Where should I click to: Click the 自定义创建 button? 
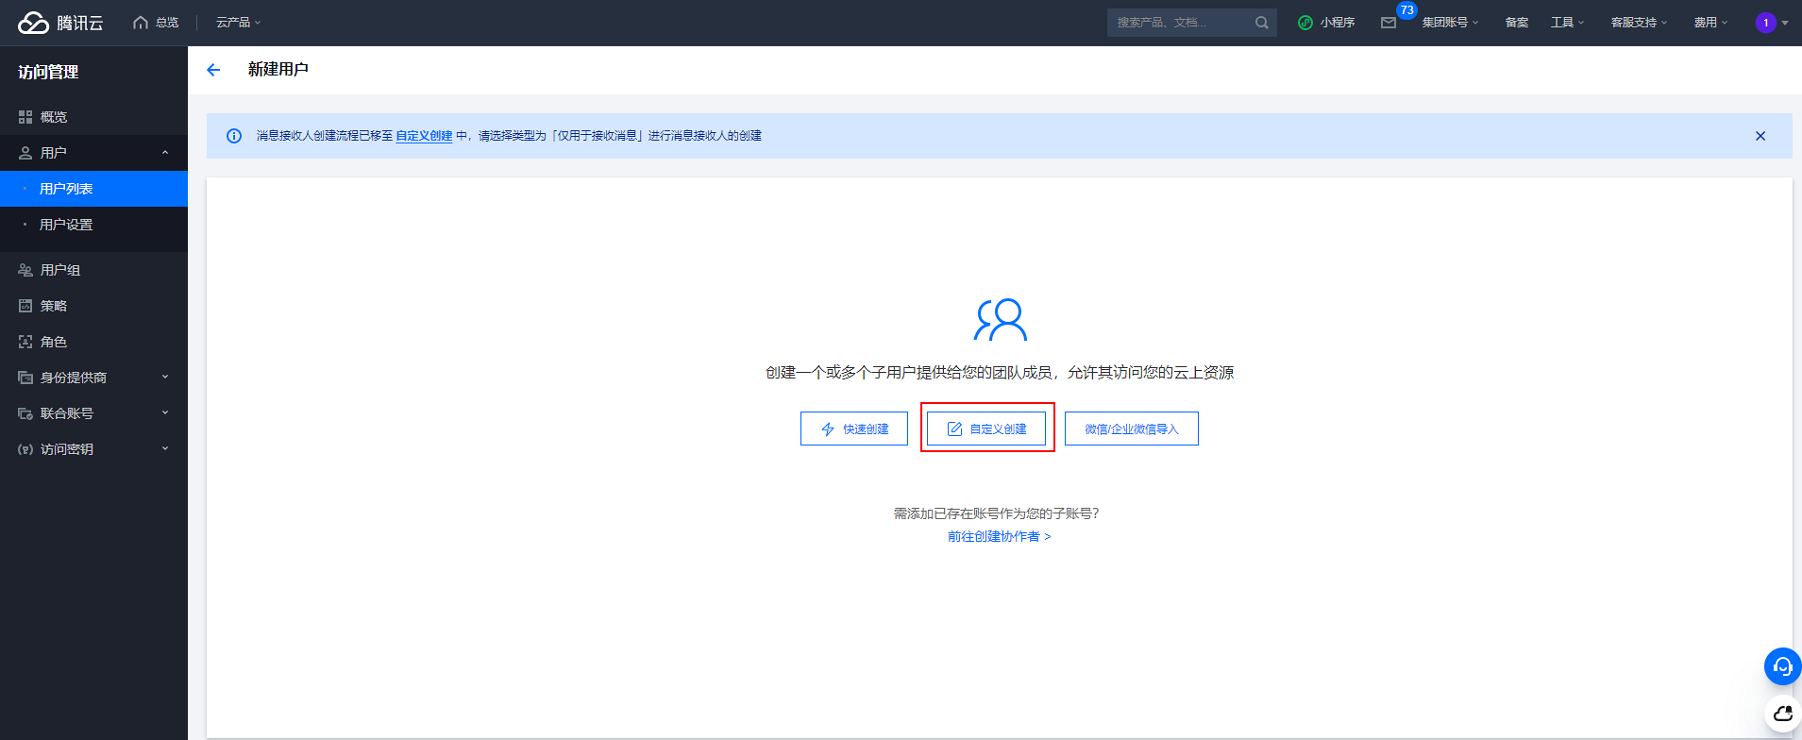click(x=986, y=429)
